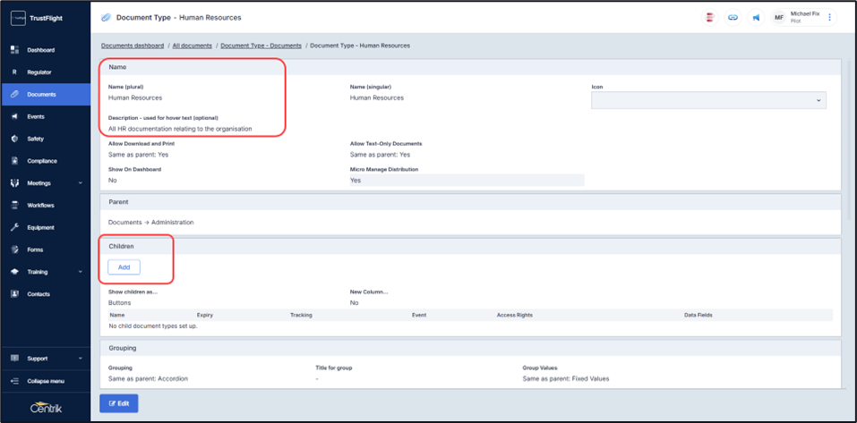The height and width of the screenshot is (423, 857).
Task: Click the blue link chain icon in header
Action: click(733, 18)
